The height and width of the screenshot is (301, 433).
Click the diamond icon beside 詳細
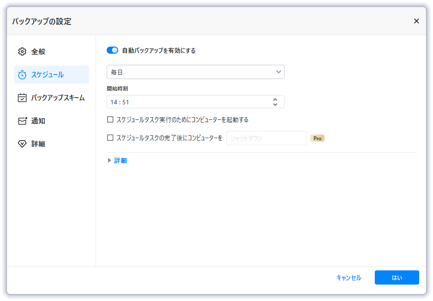pos(22,144)
